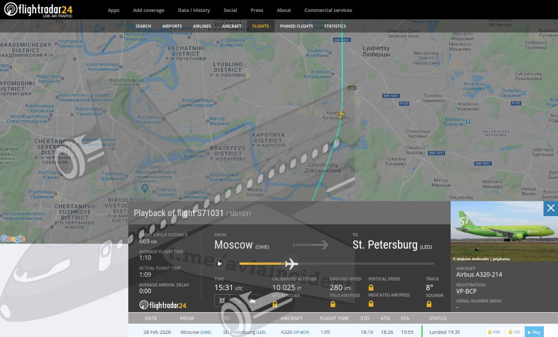The width and height of the screenshot is (558, 337).
Task: Click the blue Play button in the table row
Action: tap(534, 332)
